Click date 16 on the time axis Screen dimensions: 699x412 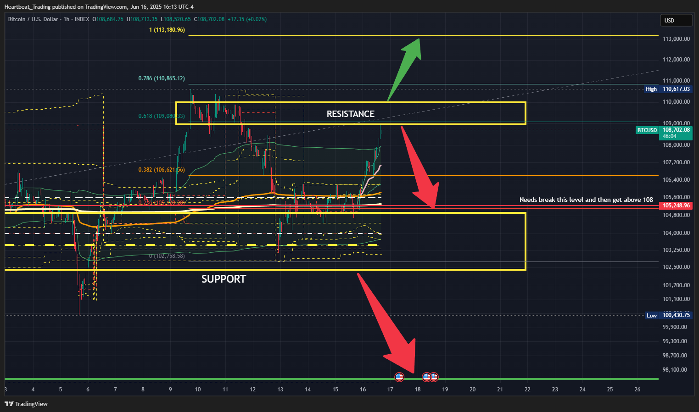pyautogui.click(x=363, y=390)
